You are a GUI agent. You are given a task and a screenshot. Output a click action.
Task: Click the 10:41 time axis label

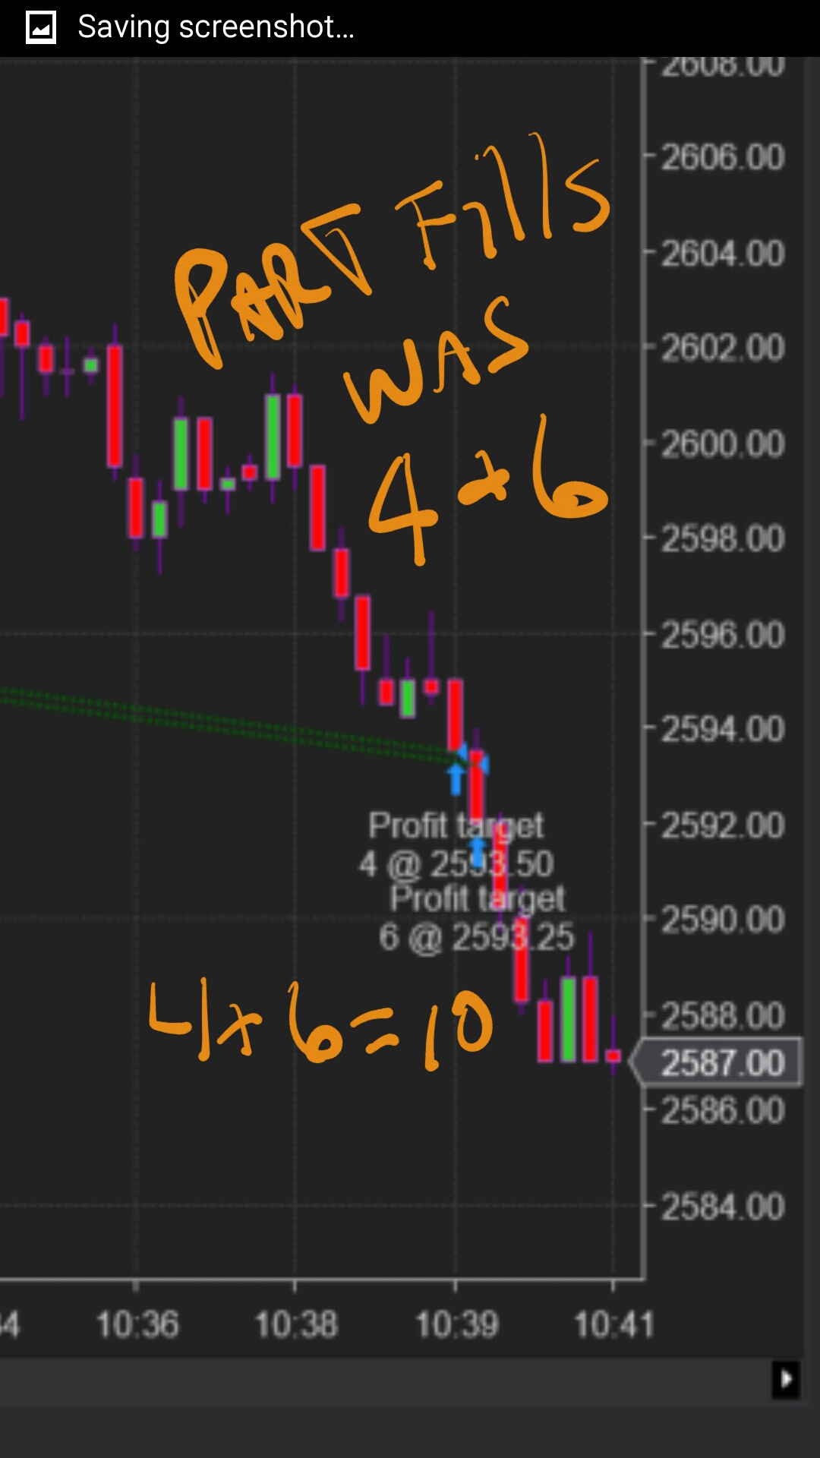click(x=614, y=1324)
